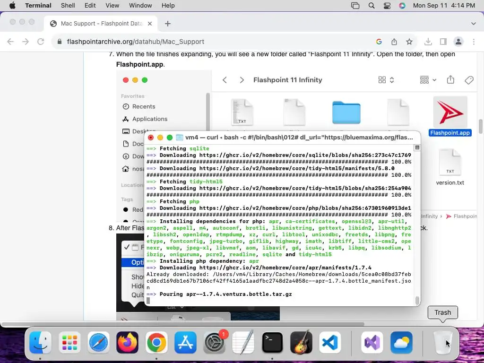Click Siri icon in menu bar
Viewport: 484px width, 363px height.
click(x=402, y=6)
